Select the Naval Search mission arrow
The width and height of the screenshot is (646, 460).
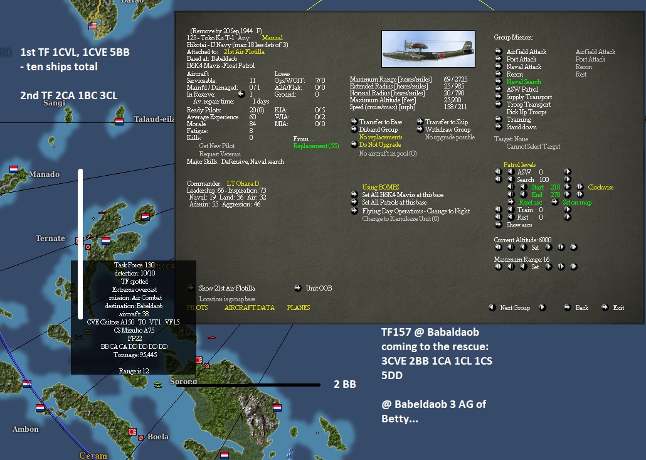coord(499,82)
